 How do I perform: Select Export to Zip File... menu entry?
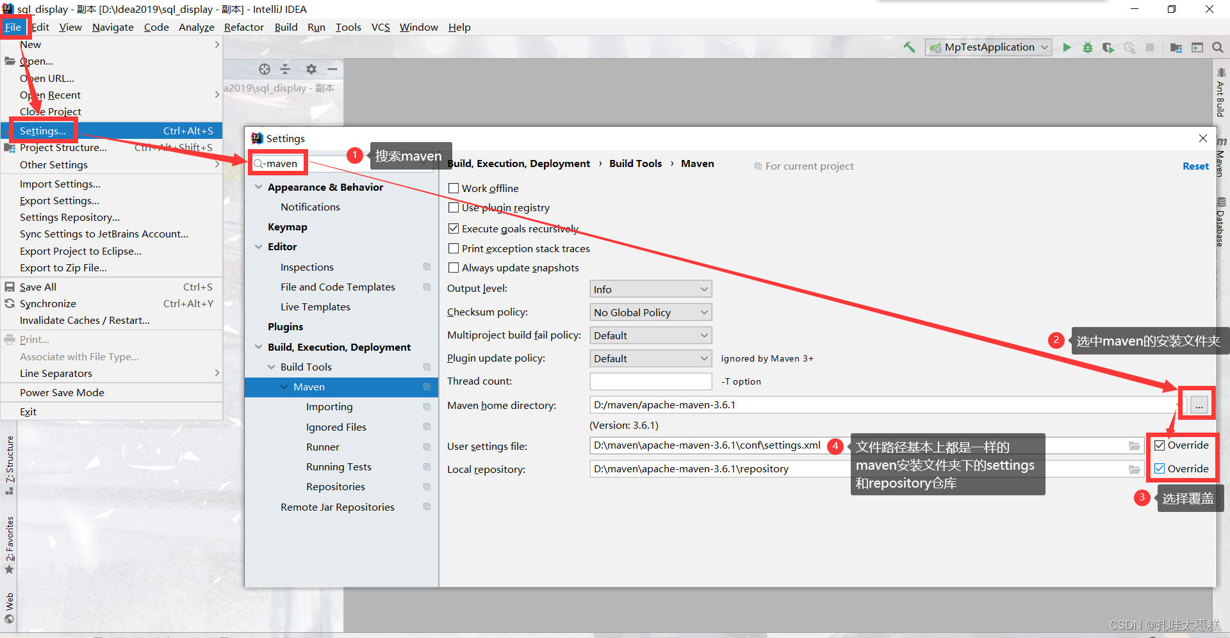point(111,268)
